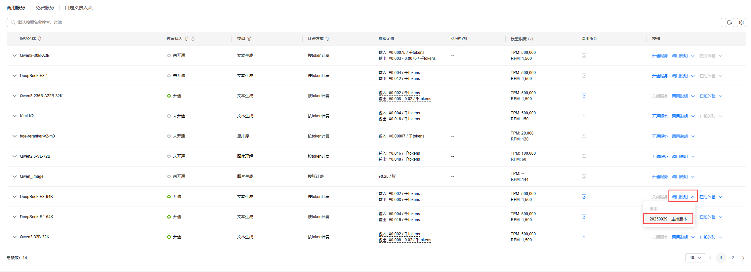This screenshot has width=751, height=272.
Task: Sort the payment status column
Action: coord(193,39)
